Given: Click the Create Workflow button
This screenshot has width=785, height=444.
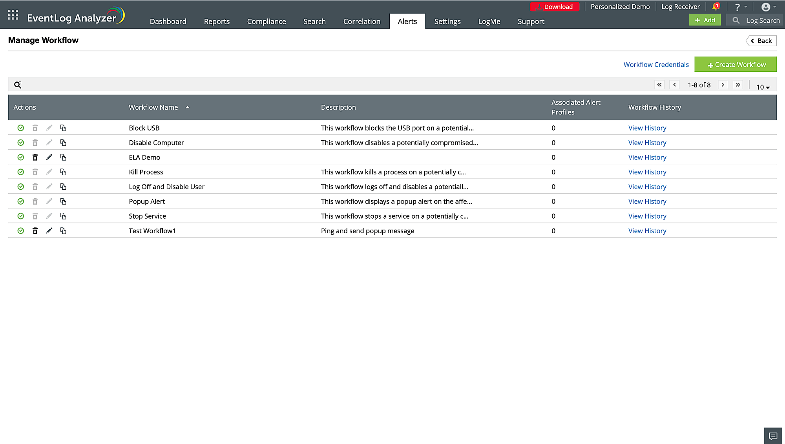Looking at the screenshot, I should pyautogui.click(x=736, y=64).
